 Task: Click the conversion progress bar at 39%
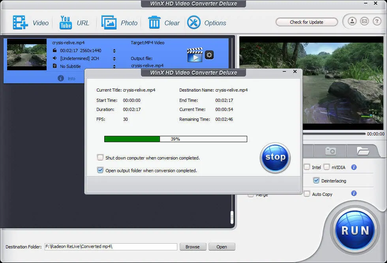click(175, 139)
